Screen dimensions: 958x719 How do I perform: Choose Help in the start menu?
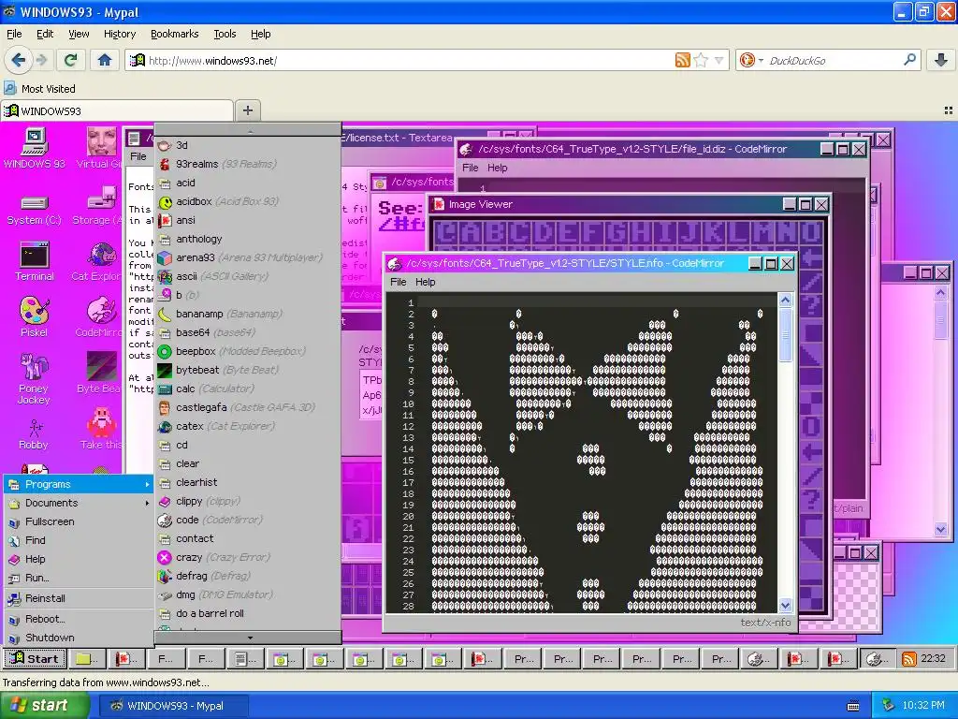coord(79,559)
